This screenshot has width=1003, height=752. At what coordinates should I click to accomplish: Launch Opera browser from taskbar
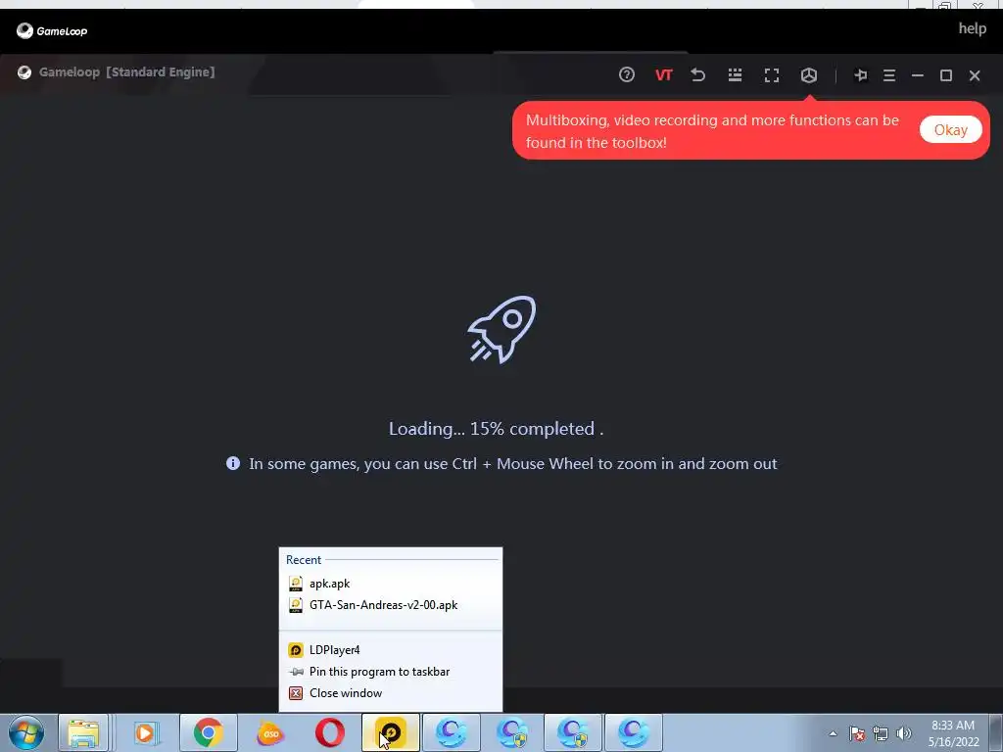coord(329,732)
